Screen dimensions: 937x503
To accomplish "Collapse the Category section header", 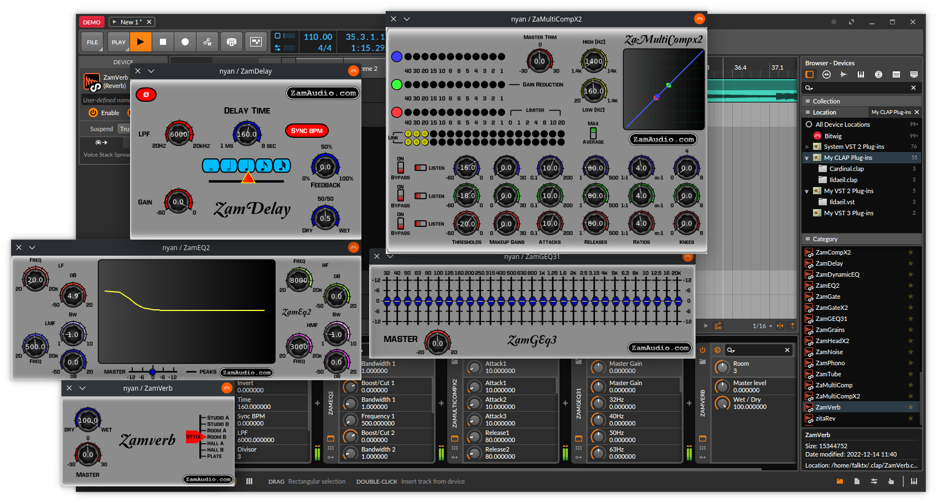I will click(861, 239).
